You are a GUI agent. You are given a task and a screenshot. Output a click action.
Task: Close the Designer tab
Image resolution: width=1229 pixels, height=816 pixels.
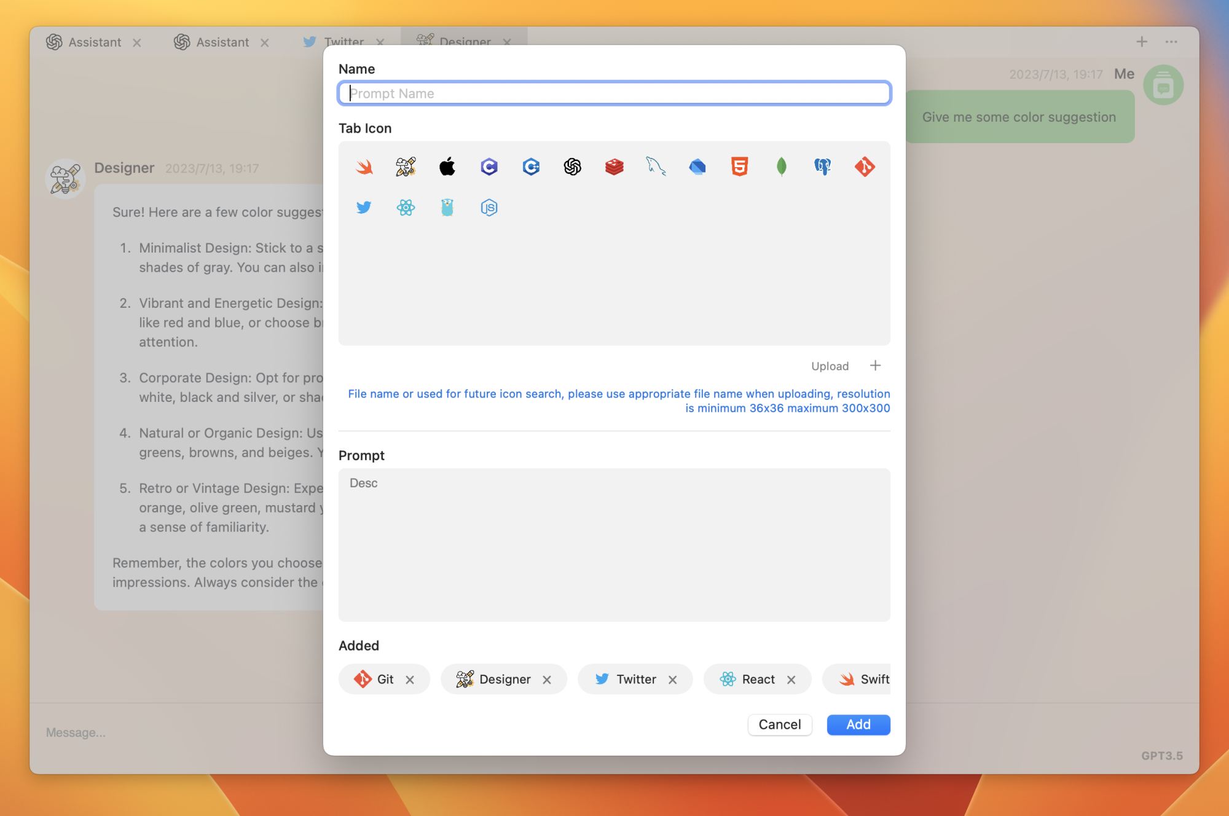(x=507, y=42)
